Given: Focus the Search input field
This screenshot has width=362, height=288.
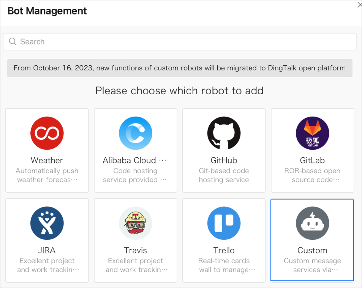Looking at the screenshot, I should click(180, 41).
